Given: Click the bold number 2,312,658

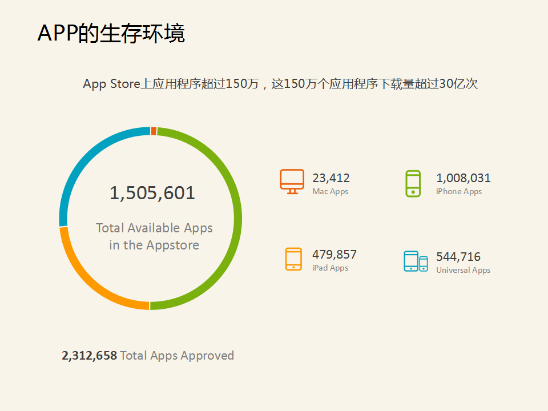Looking at the screenshot, I should tap(90, 356).
